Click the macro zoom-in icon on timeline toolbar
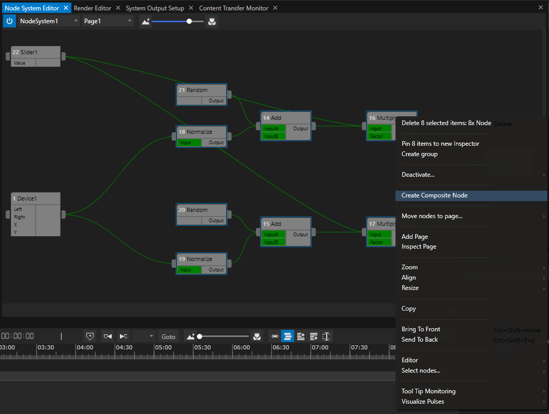 257,336
